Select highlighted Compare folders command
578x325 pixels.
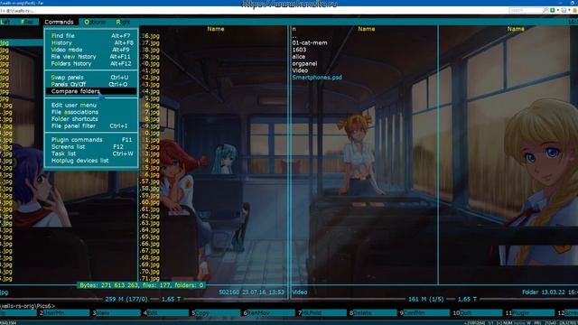tap(91, 91)
